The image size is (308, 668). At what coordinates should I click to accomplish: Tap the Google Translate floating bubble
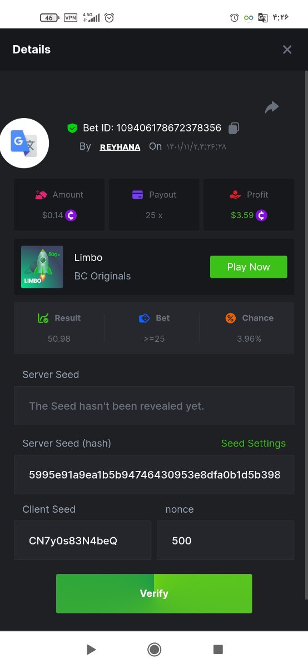pos(24,143)
